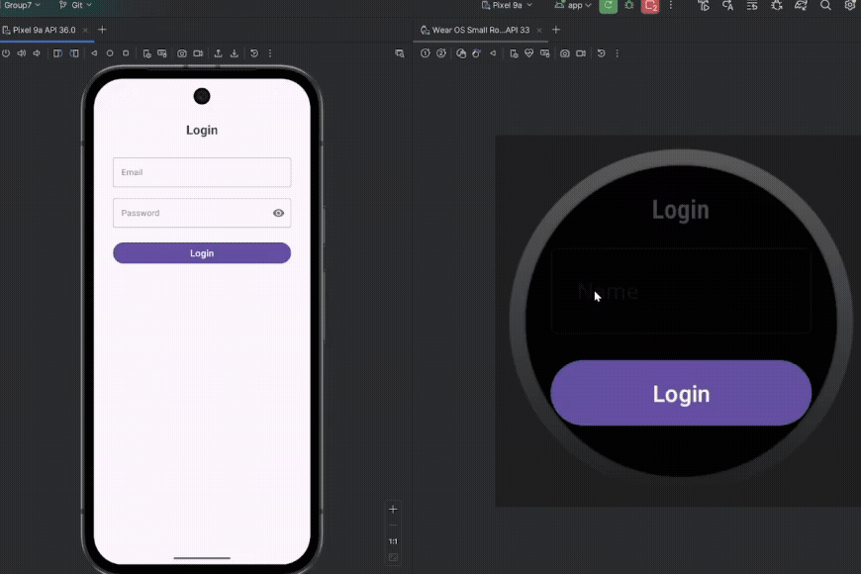861x574 pixels.
Task: Click Wear OS button 1 icon
Action: (426, 53)
